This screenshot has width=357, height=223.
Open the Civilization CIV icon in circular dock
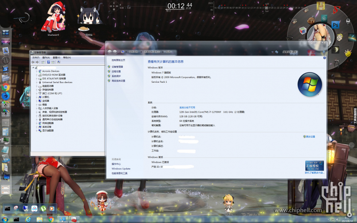pos(311,21)
